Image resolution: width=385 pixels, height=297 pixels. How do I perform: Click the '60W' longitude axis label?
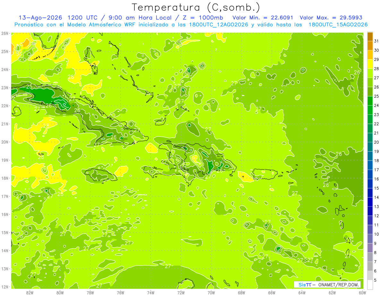(363, 293)
